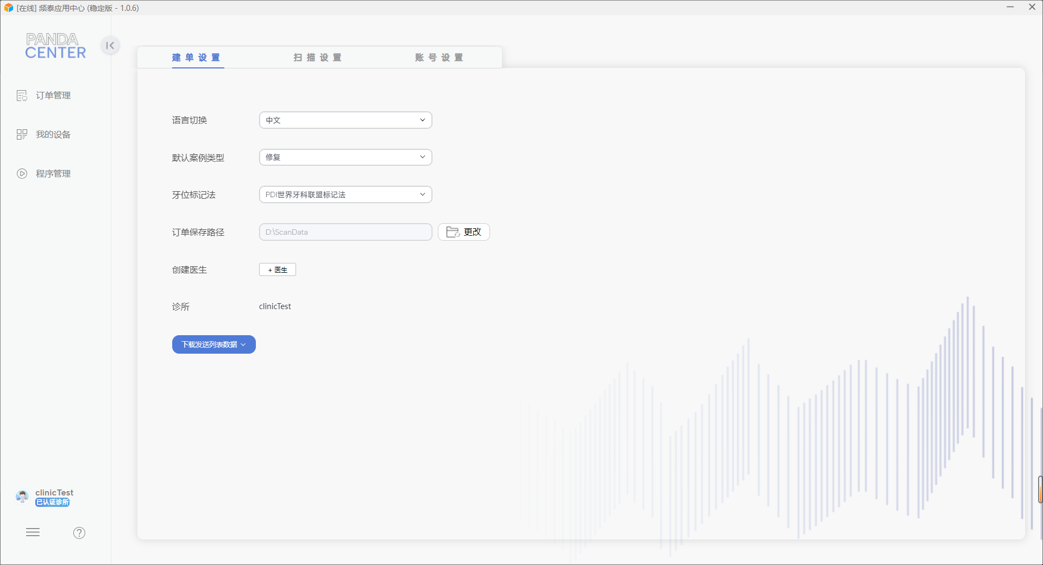Expand 下载发送列表数据 chevron arrow

click(x=243, y=345)
